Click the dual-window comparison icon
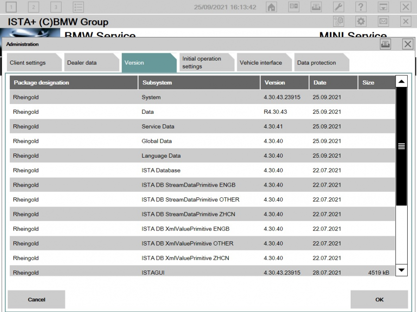This screenshot has height=312, width=417. coord(294,6)
